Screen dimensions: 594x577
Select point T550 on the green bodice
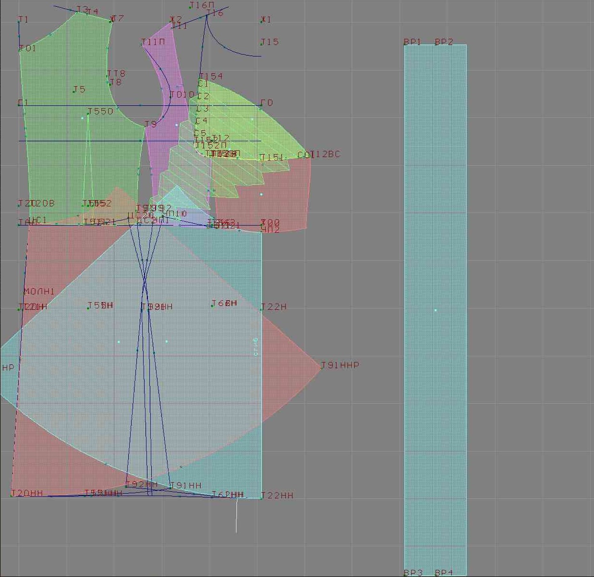coord(88,114)
